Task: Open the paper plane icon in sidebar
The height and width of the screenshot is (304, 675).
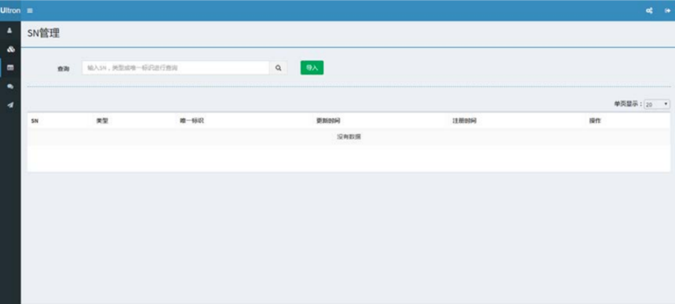Action: pyautogui.click(x=10, y=105)
